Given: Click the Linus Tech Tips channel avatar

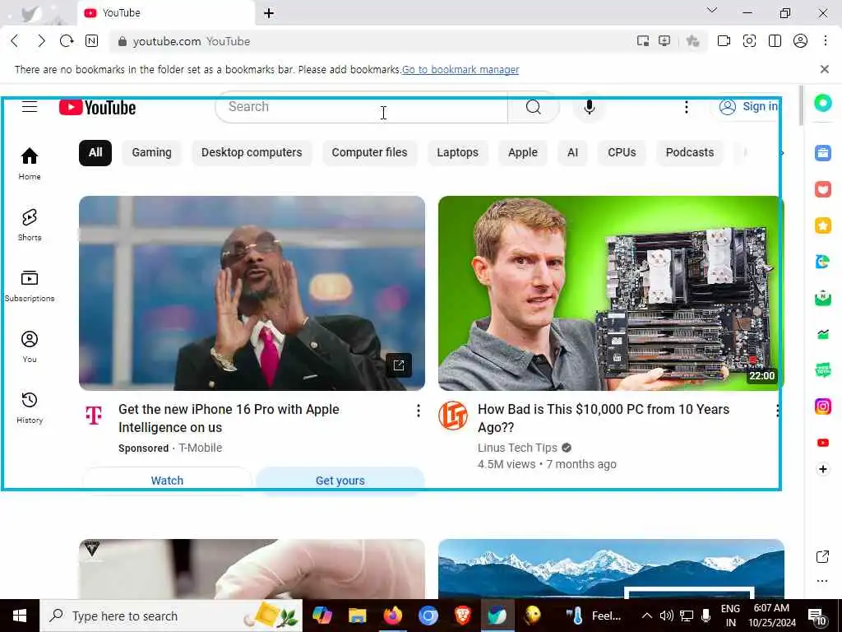Looking at the screenshot, I should (x=453, y=416).
